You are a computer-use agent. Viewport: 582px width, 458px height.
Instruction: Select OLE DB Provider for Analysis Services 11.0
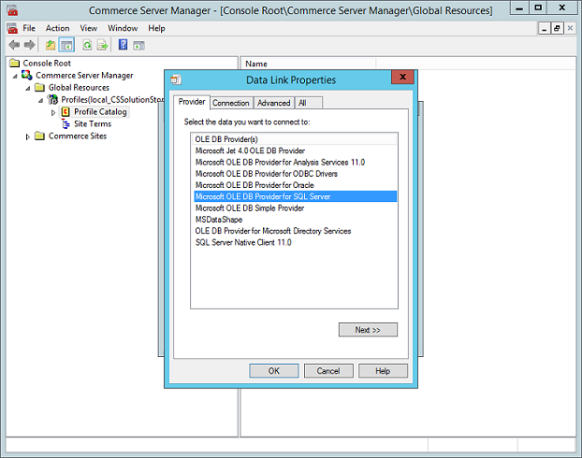[x=295, y=162]
